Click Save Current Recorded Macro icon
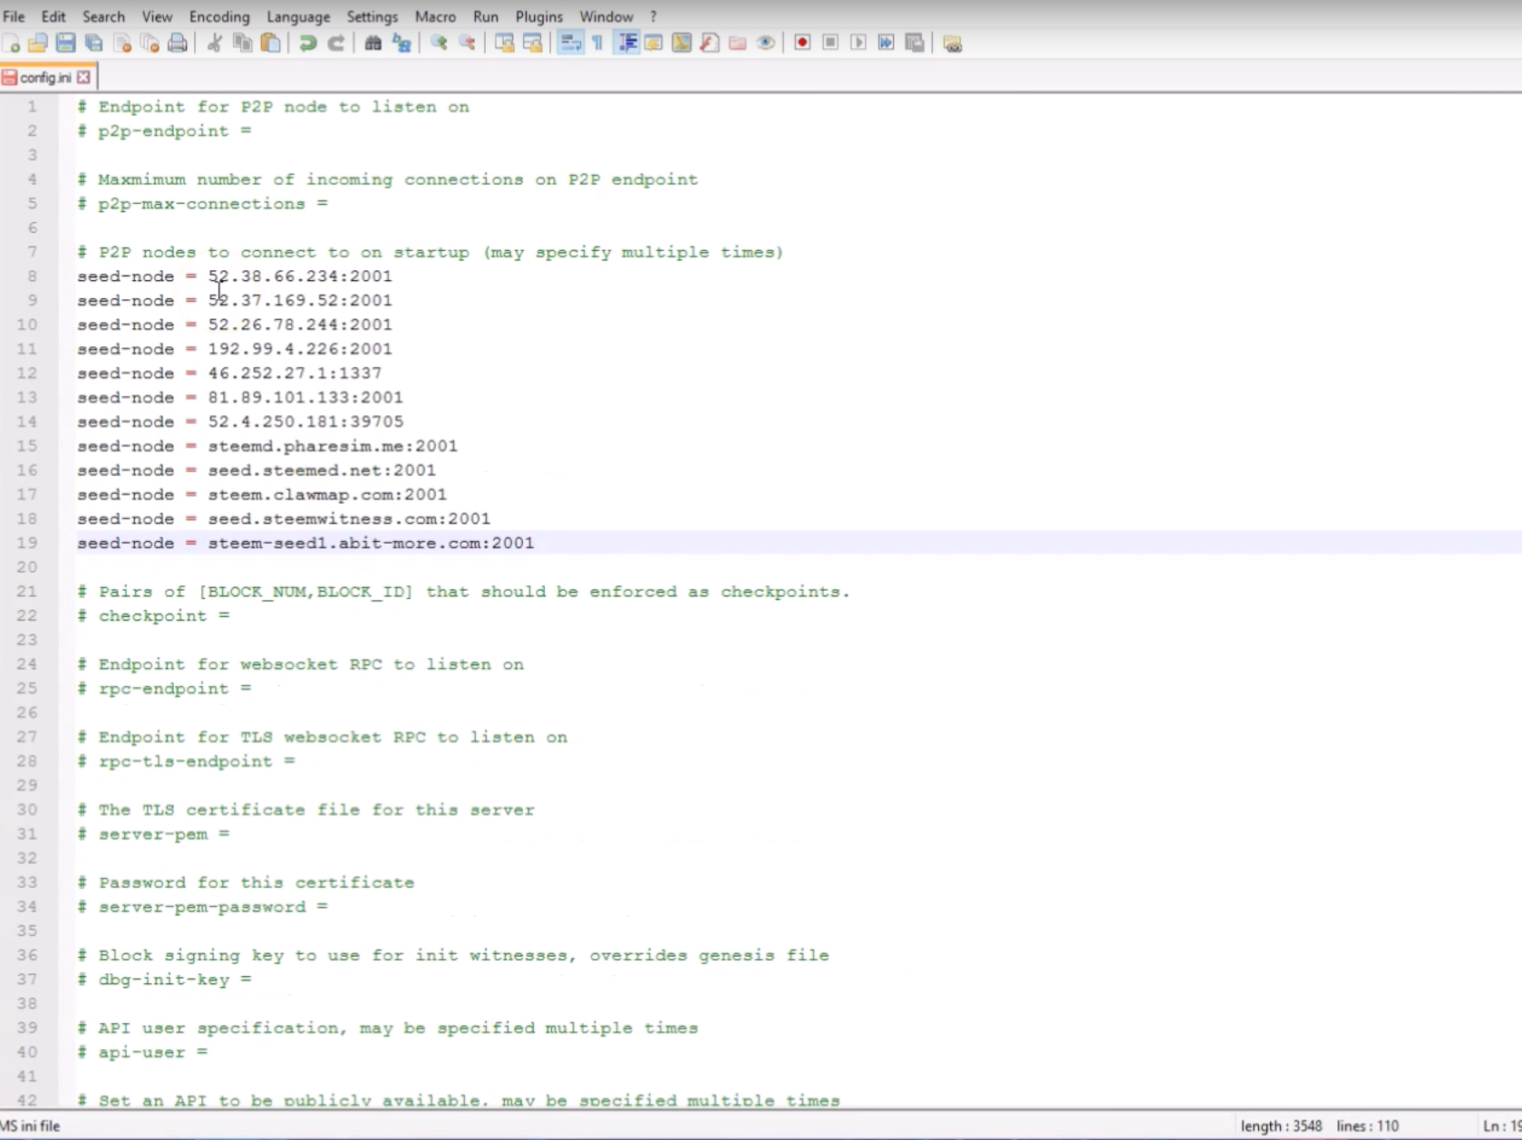The height and width of the screenshot is (1140, 1522). coord(915,43)
